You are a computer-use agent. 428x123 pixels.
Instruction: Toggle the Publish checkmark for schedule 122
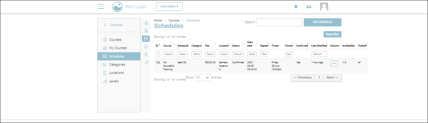[359, 62]
